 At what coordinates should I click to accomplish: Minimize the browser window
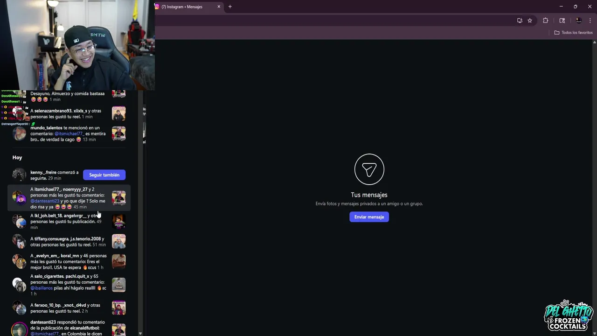[x=561, y=7]
